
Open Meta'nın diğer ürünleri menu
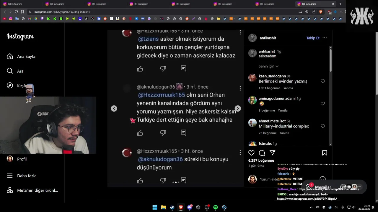click(x=32, y=190)
